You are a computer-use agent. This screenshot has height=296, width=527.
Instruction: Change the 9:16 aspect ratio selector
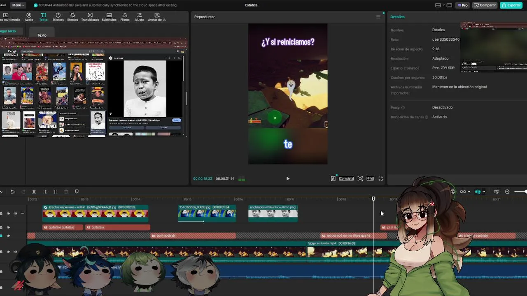tap(370, 178)
